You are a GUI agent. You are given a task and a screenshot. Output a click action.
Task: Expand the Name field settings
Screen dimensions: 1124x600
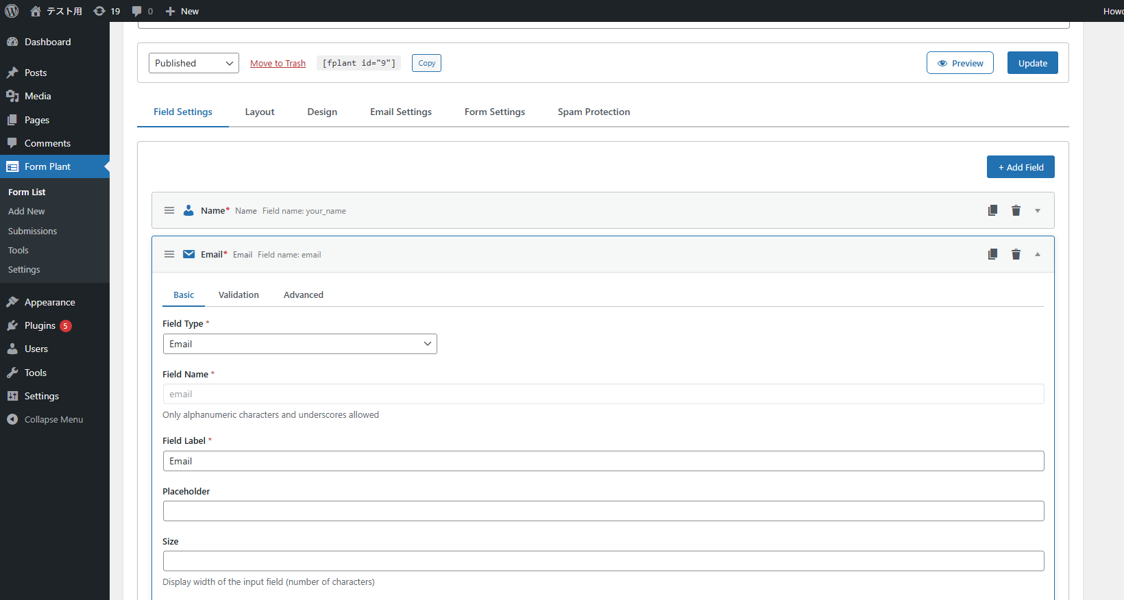point(1038,211)
